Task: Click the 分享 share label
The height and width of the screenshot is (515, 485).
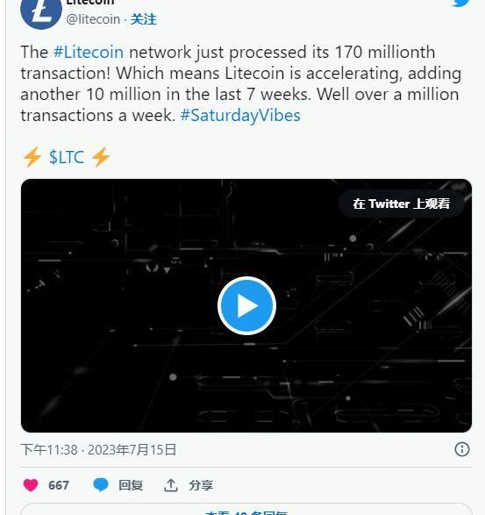Action: coord(201,485)
